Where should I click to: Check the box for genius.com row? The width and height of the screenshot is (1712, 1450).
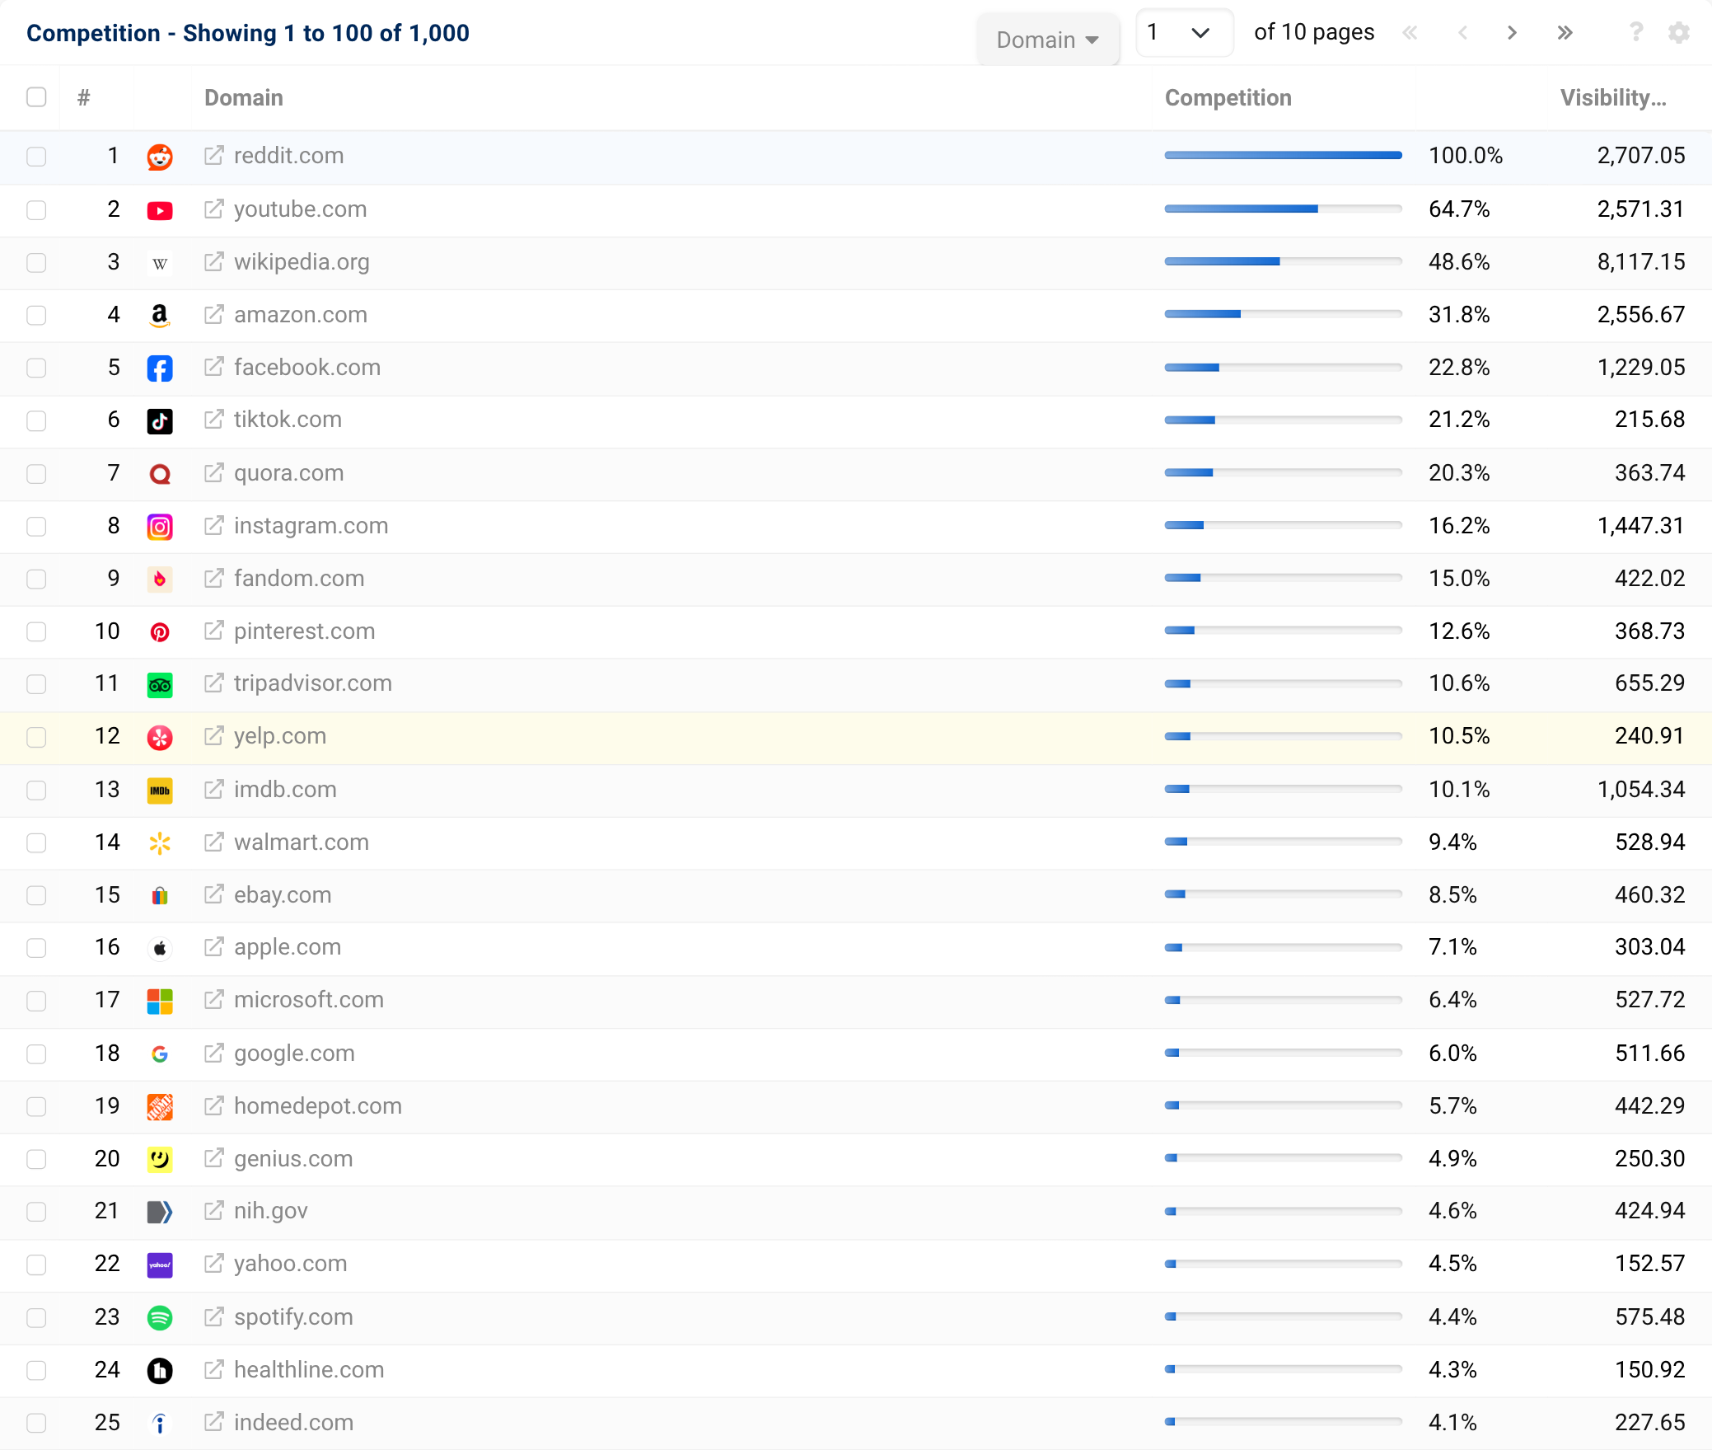coord(36,1159)
